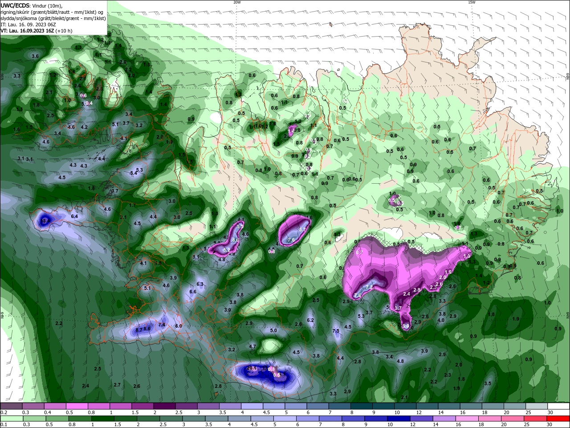Click the 15W longitude label
570x428 pixels.
[x=472, y=2]
